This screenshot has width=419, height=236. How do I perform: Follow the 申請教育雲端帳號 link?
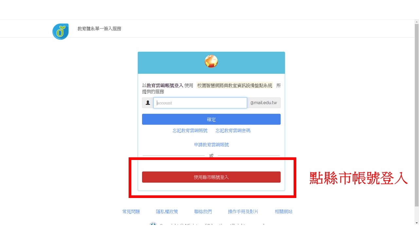coord(211,145)
